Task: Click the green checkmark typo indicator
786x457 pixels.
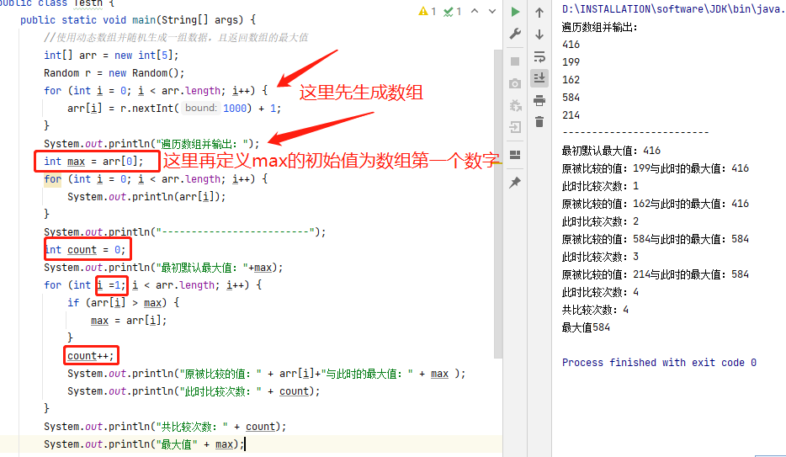Action: pos(449,12)
